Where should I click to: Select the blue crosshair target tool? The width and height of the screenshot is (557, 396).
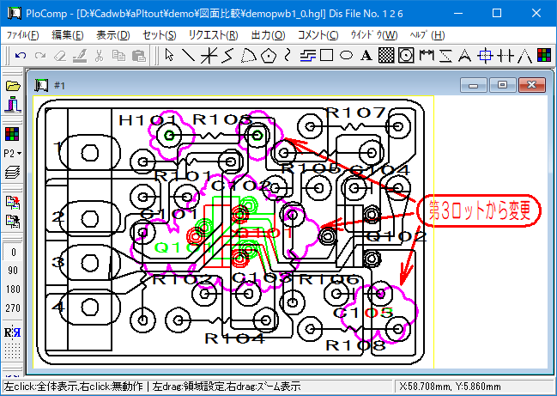[x=485, y=56]
